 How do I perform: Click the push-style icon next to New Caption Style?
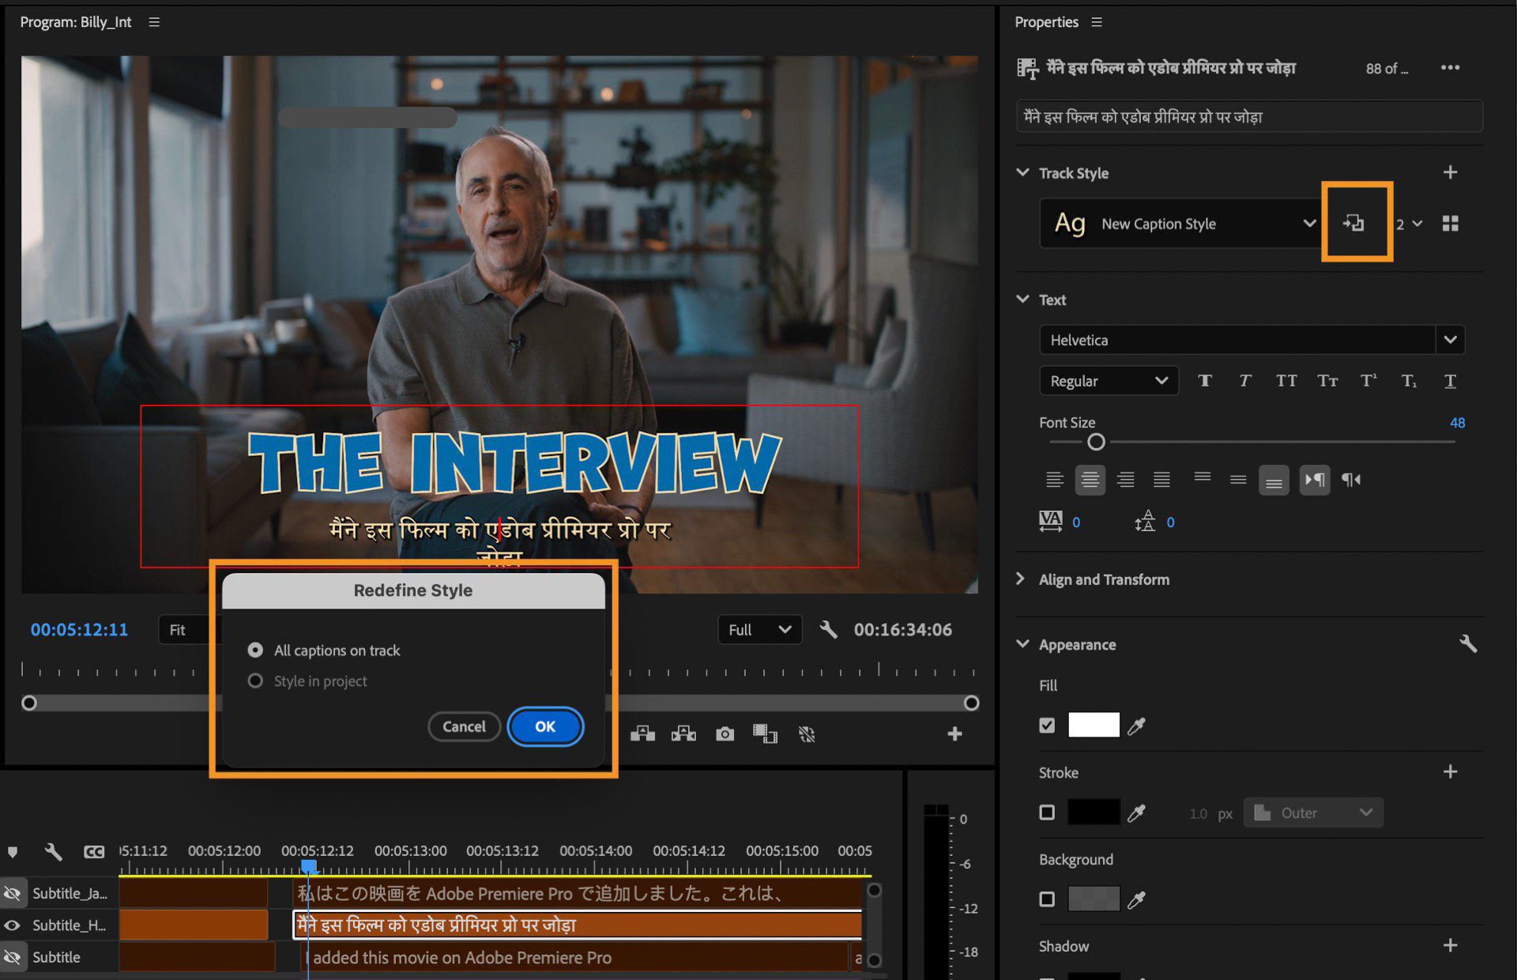click(x=1355, y=223)
